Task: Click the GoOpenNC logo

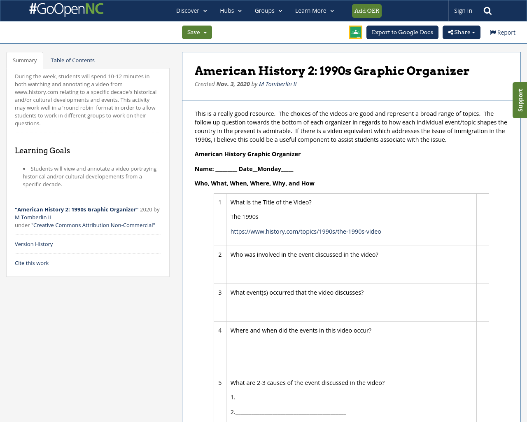Action: coord(66,9)
